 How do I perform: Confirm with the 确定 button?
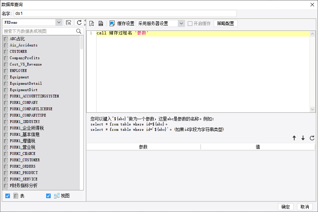tap(286, 207)
